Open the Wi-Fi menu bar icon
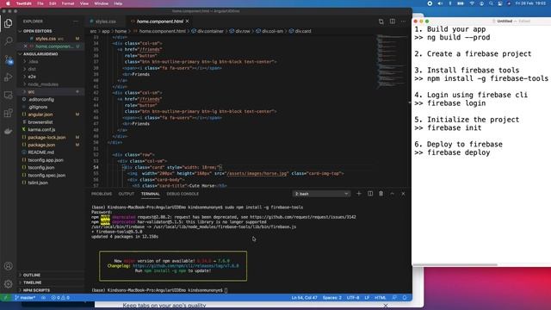Image resolution: width=551 pixels, height=310 pixels. pyautogui.click(x=472, y=3)
